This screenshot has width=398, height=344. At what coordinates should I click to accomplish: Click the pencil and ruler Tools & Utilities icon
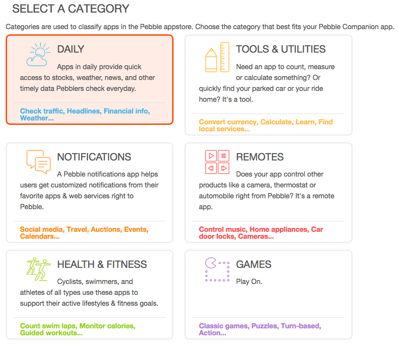[x=217, y=57]
